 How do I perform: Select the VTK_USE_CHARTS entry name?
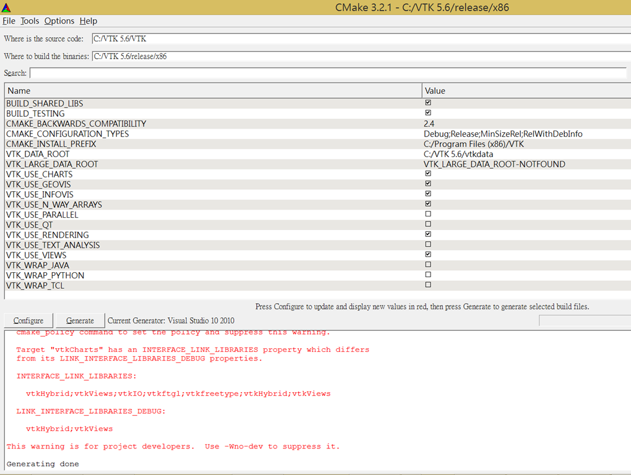click(40, 174)
